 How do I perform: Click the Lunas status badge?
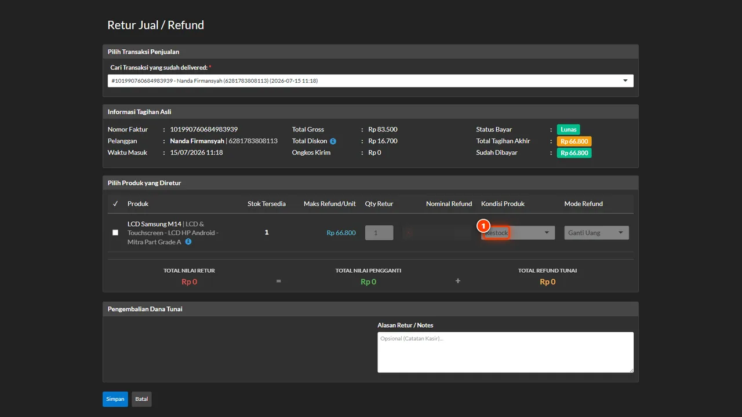pyautogui.click(x=568, y=130)
